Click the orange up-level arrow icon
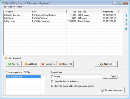130x99 pixels. click(x=6, y=58)
